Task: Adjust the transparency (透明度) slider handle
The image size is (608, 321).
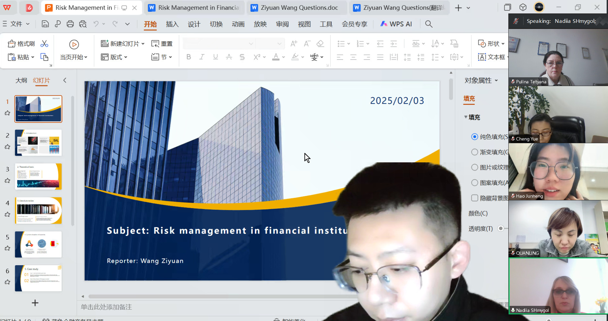Action: point(501,229)
